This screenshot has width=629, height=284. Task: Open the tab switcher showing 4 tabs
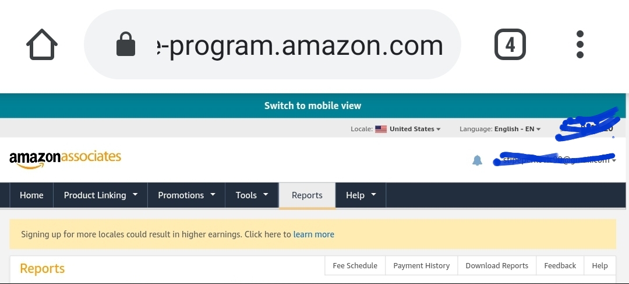(x=510, y=44)
